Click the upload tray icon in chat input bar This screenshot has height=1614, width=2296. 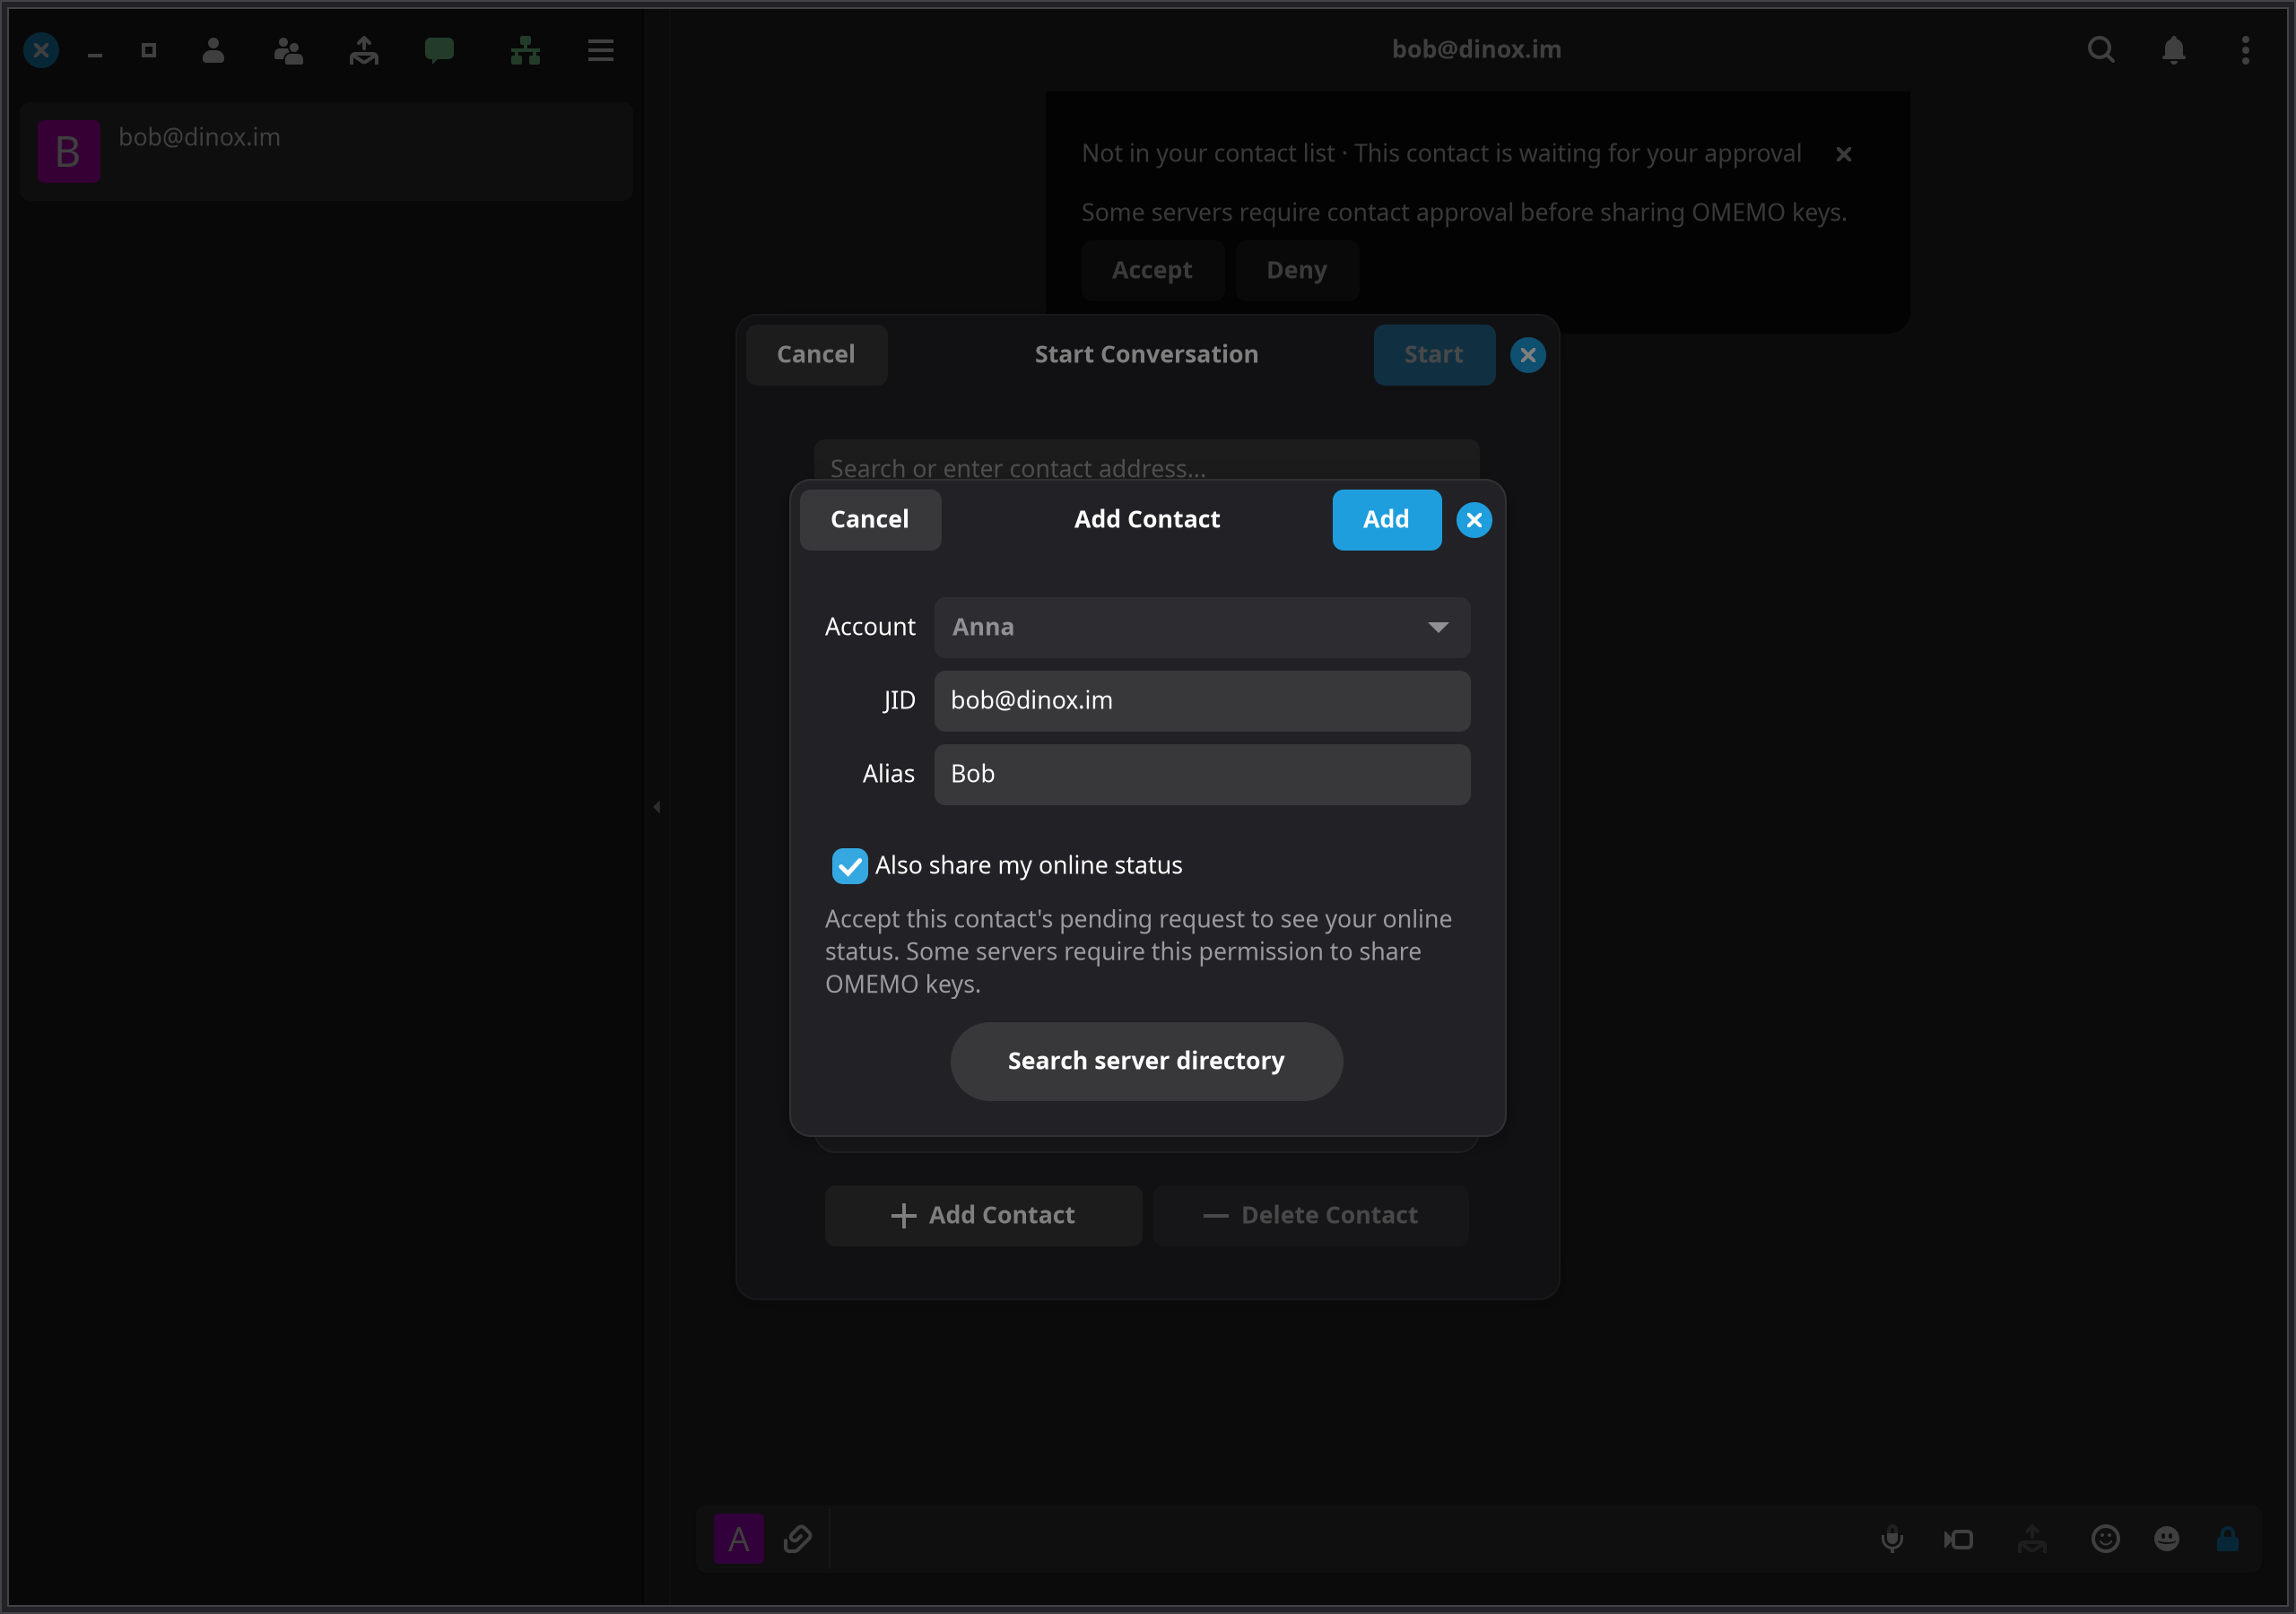tap(2031, 1538)
